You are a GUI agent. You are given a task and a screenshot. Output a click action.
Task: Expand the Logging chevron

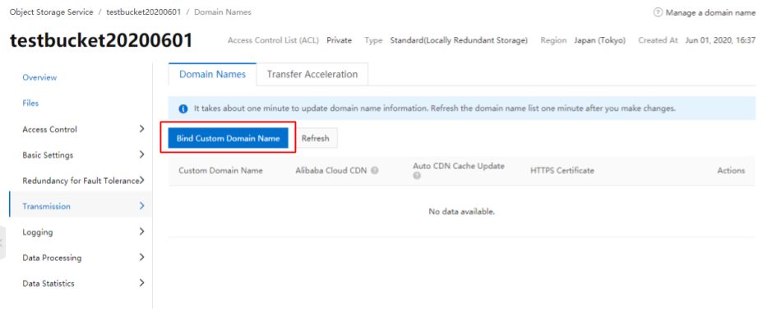coord(142,231)
